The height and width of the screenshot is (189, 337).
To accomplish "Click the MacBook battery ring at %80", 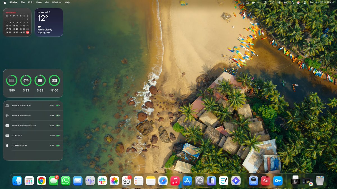I will point(12,80).
